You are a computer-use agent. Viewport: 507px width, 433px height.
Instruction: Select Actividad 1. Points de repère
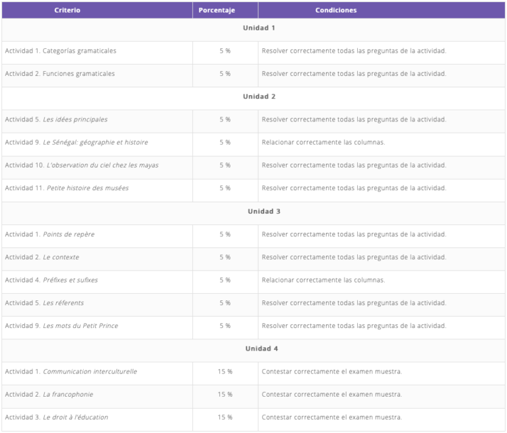[x=50, y=235]
